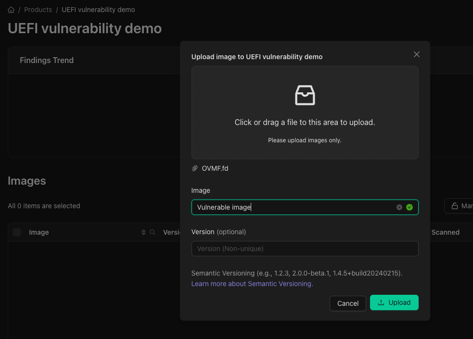Click the Findings Trend panel header
This screenshot has width=473, height=339.
pyautogui.click(x=47, y=60)
